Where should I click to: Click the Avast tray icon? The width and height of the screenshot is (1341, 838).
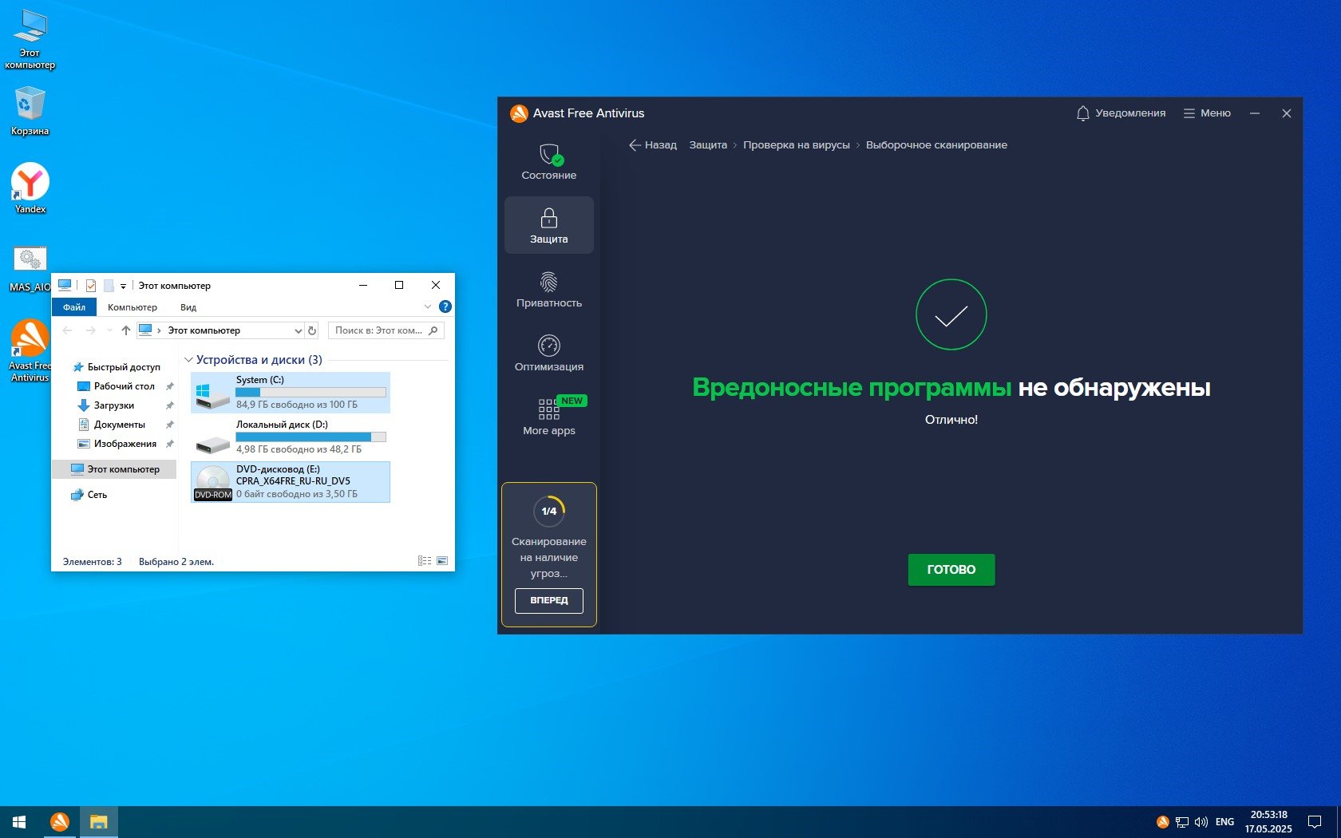click(x=1162, y=822)
